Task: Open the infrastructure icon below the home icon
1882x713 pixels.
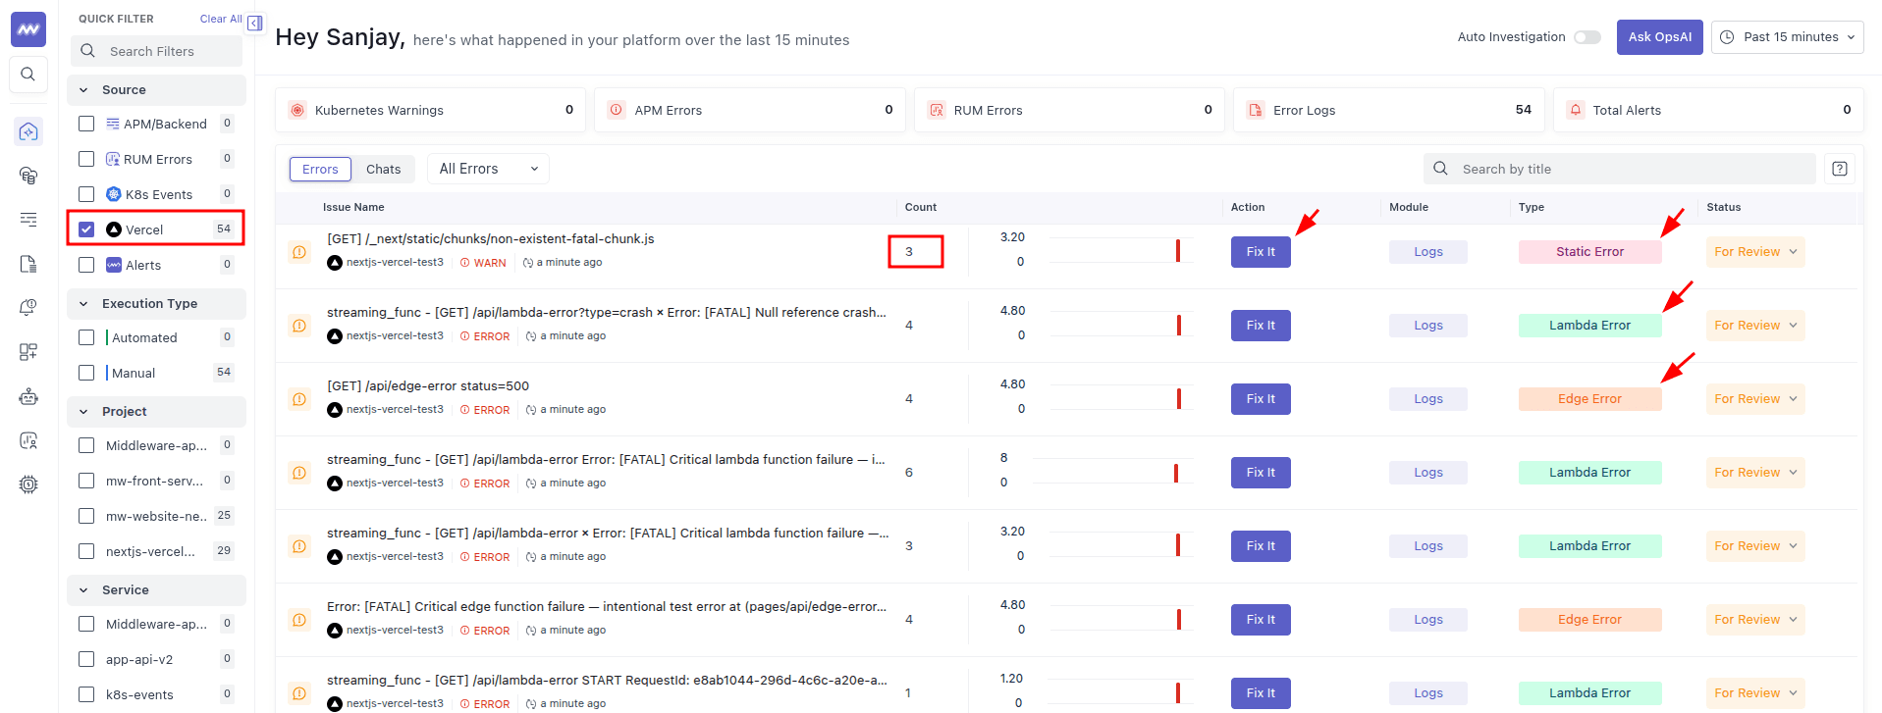Action: (x=28, y=176)
